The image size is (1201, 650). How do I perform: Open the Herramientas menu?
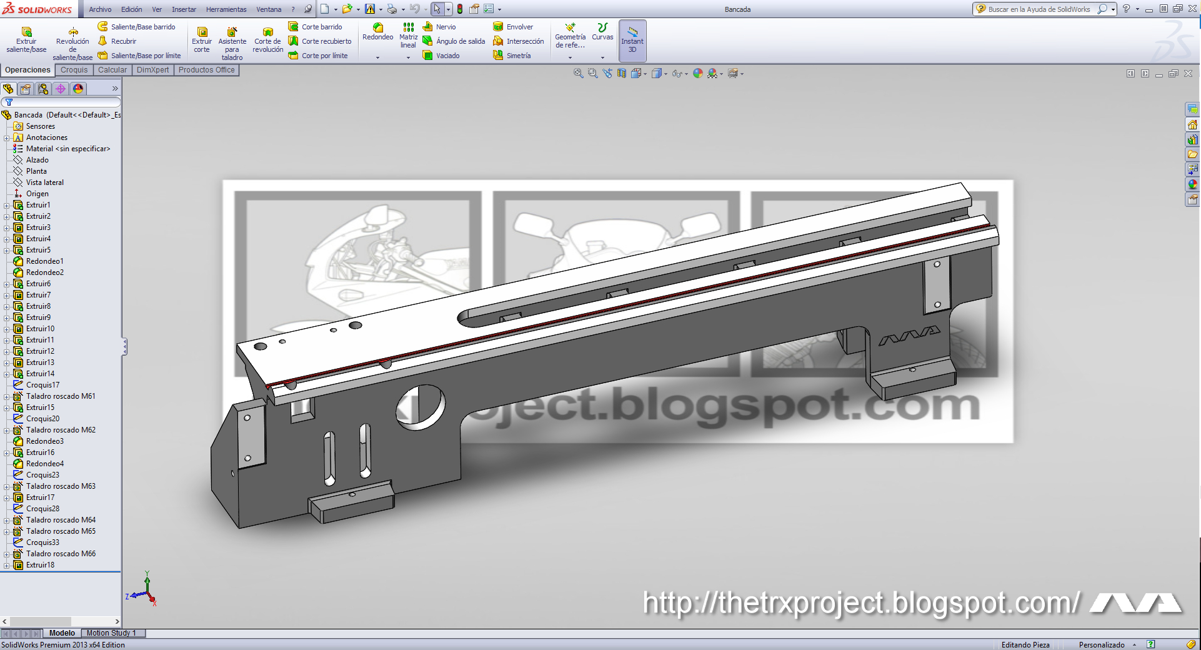226,9
